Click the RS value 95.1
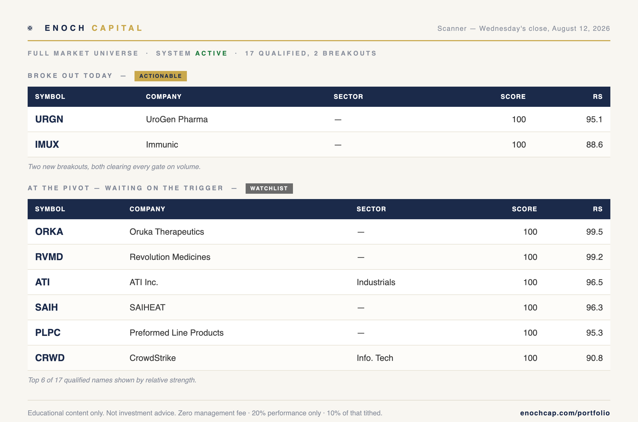This screenshot has width=638, height=422. [594, 120]
